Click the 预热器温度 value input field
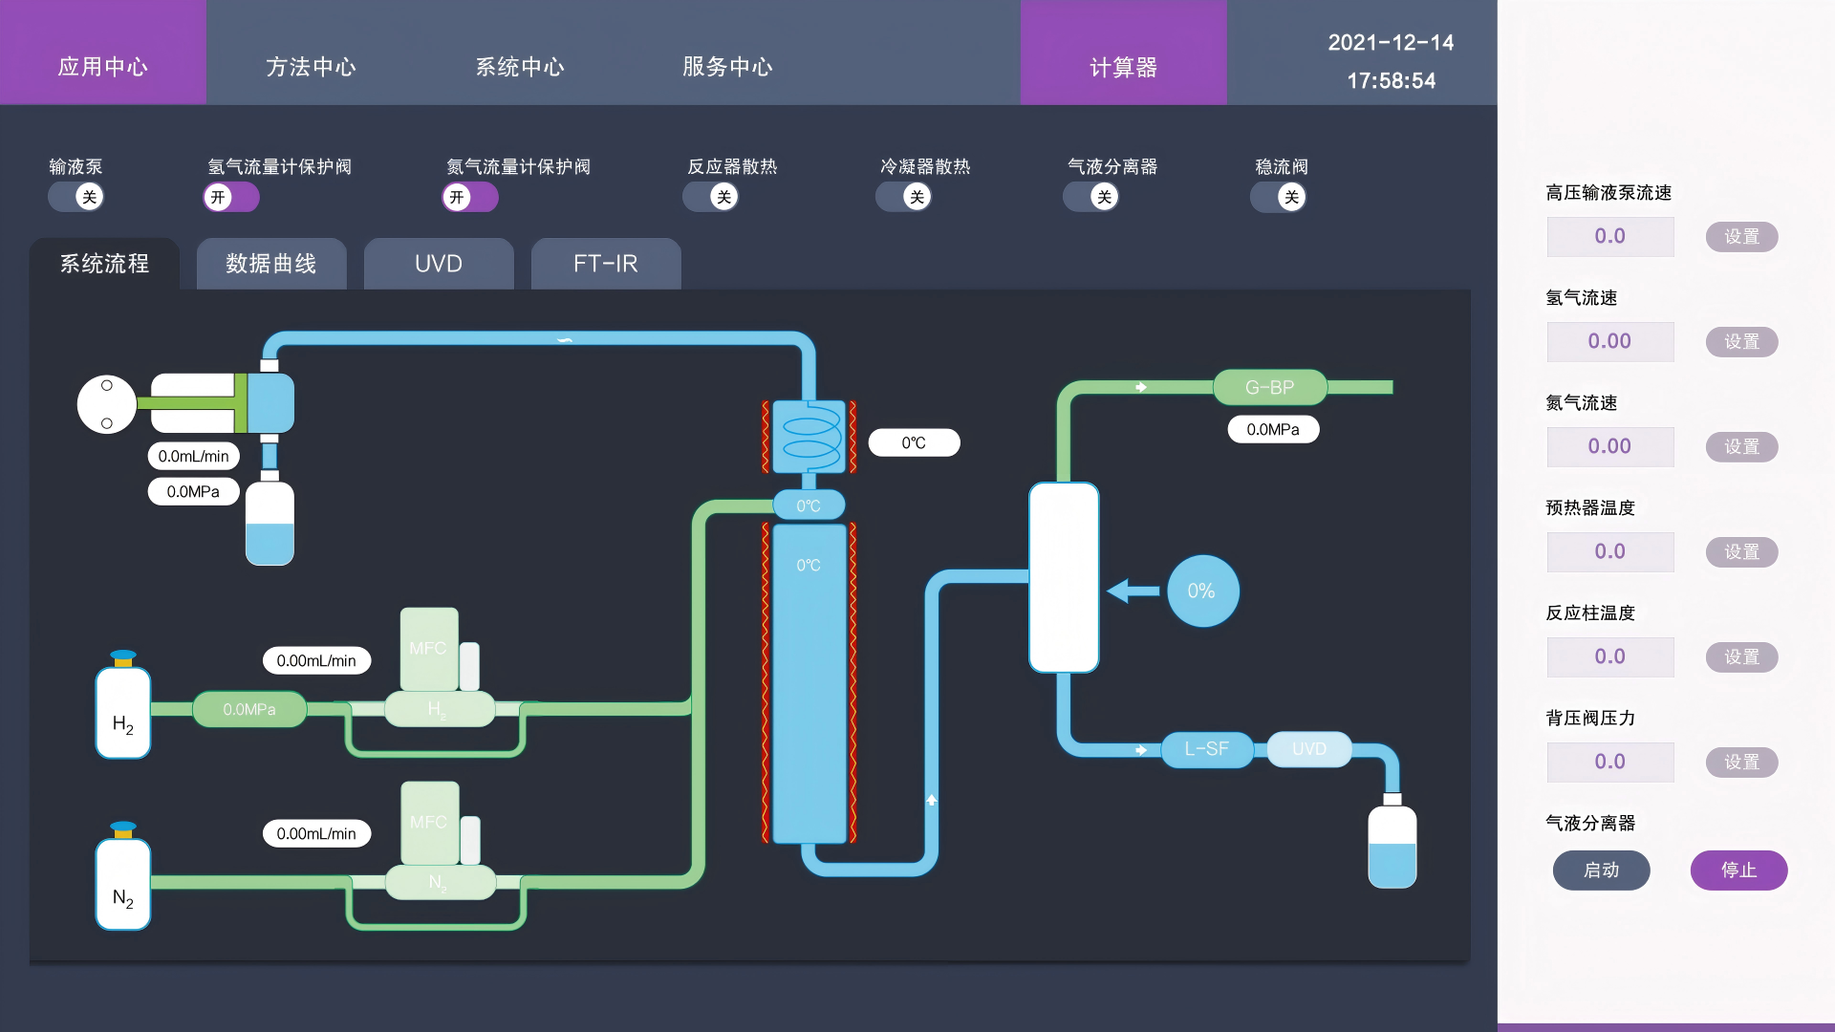The image size is (1835, 1032). (1609, 552)
